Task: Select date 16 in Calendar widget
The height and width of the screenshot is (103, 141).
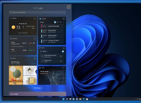Action: coord(60,22)
